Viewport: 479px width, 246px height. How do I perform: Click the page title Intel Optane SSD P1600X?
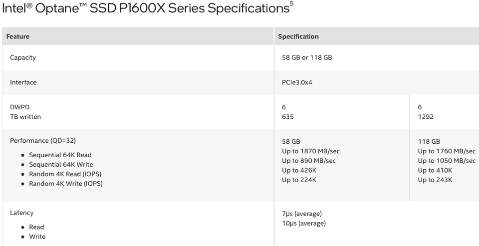click(146, 8)
